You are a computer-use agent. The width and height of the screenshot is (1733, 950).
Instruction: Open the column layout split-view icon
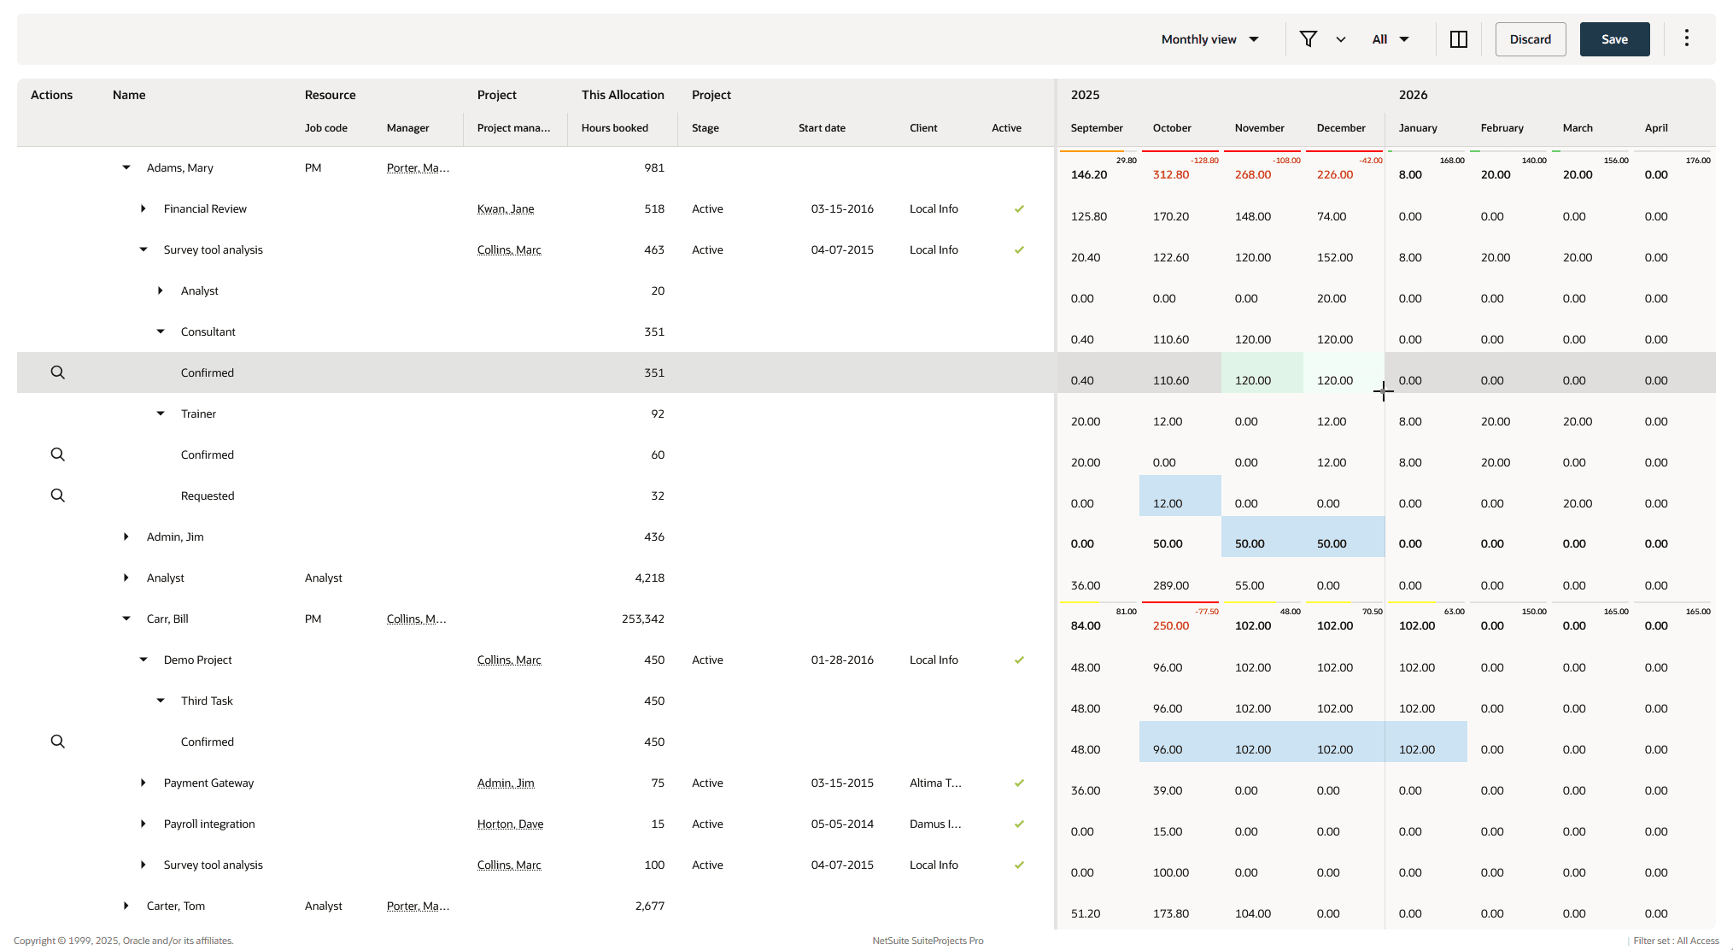point(1458,39)
